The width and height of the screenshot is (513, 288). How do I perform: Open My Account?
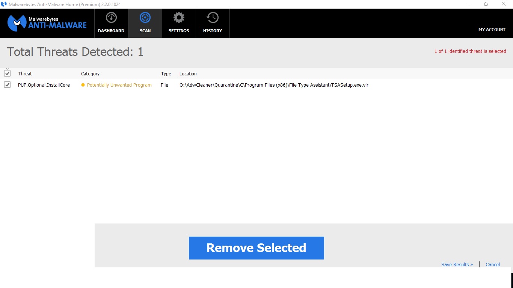[x=492, y=30]
